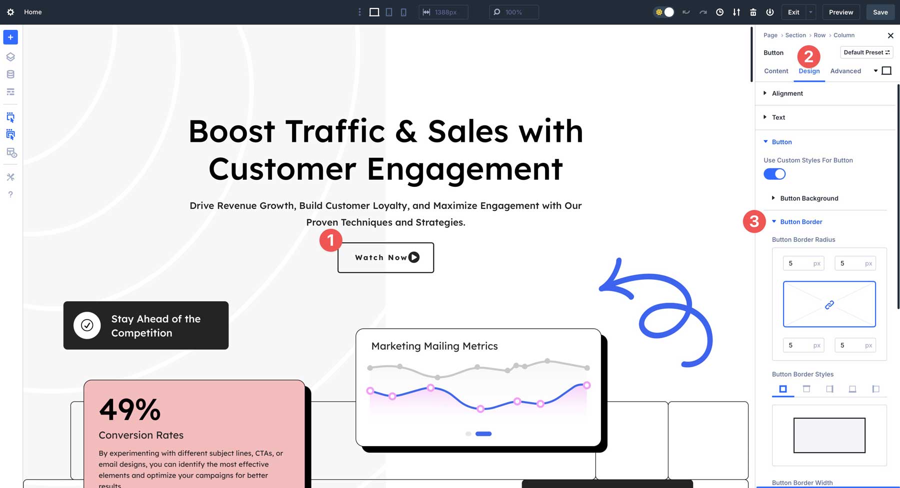Toggle dark mode switch in top bar
900x488 pixels.
[x=663, y=11]
